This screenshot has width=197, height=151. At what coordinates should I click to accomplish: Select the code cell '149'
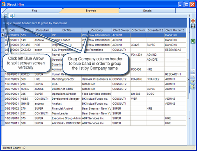pyautogui.click(x=27, y=40)
